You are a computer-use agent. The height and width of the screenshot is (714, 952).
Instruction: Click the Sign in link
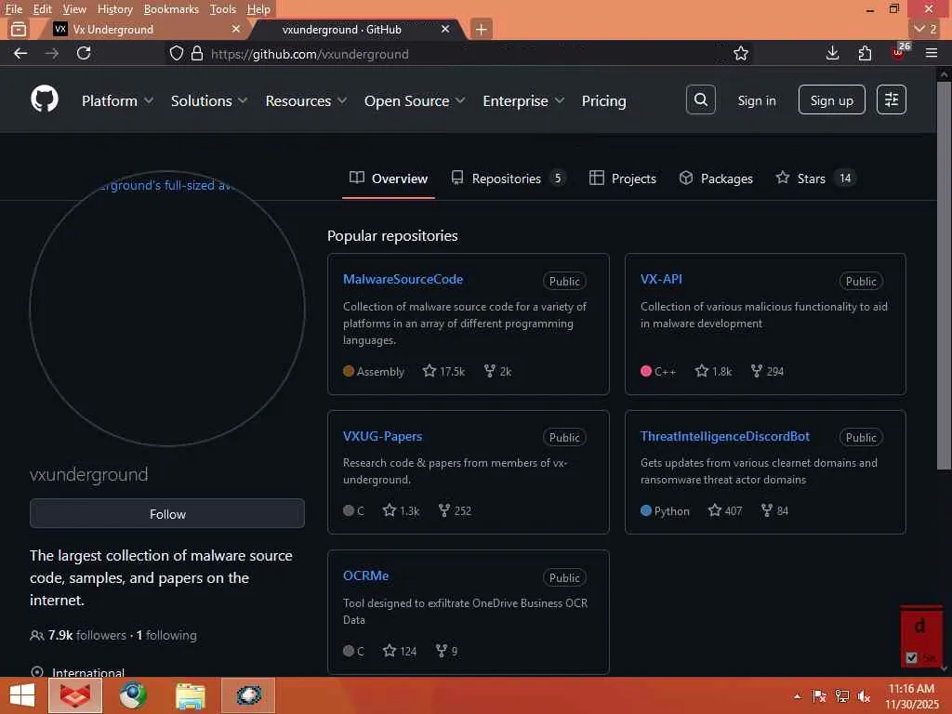tap(757, 100)
